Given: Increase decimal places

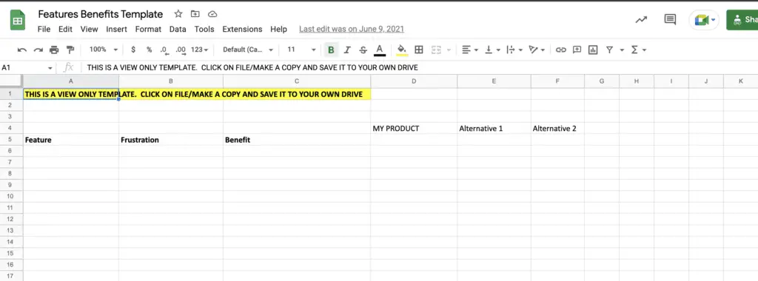Looking at the screenshot, I should (x=181, y=50).
